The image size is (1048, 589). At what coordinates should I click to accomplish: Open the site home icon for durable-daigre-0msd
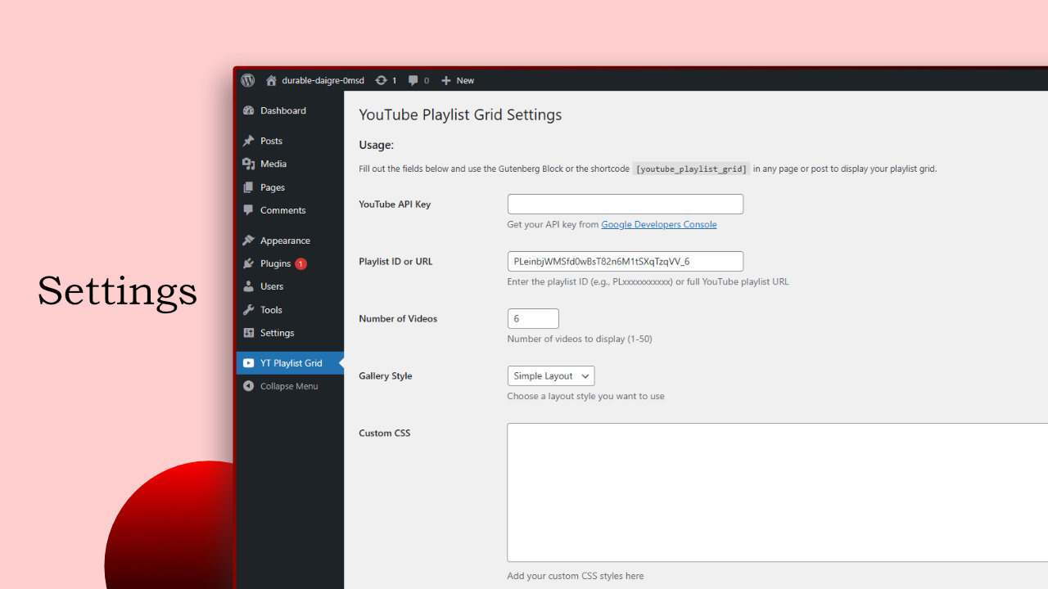tap(270, 80)
